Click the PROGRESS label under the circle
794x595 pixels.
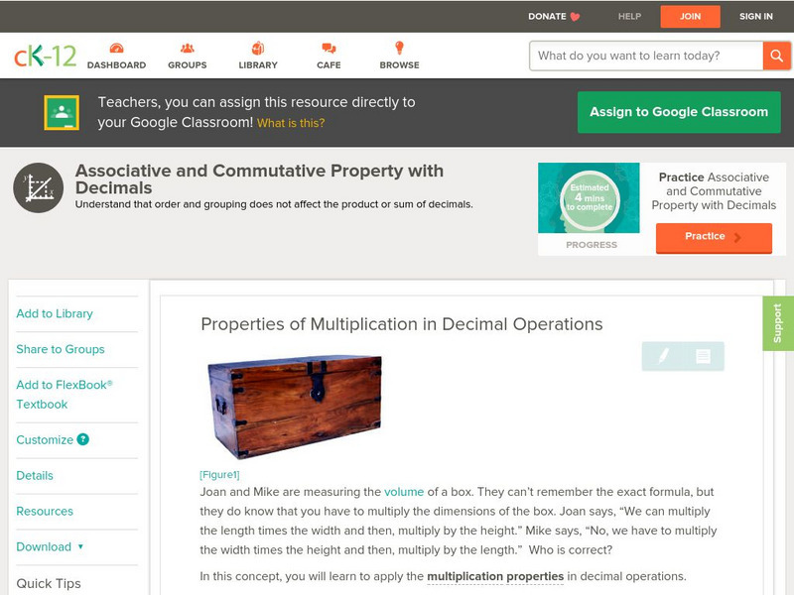[592, 245]
